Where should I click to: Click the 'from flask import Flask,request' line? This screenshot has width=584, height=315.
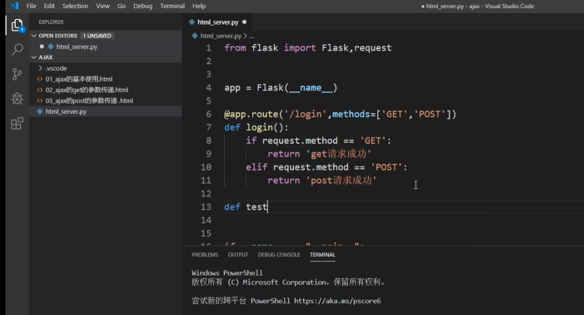point(308,48)
